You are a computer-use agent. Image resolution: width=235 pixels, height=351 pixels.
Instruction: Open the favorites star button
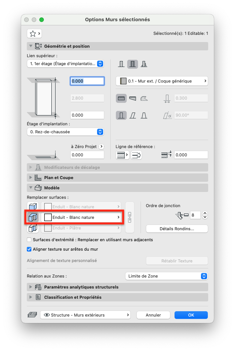tap(34, 34)
